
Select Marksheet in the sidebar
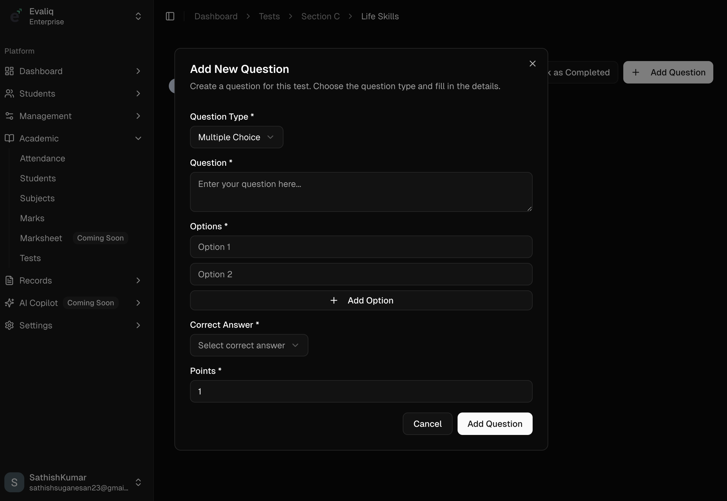pyautogui.click(x=41, y=238)
